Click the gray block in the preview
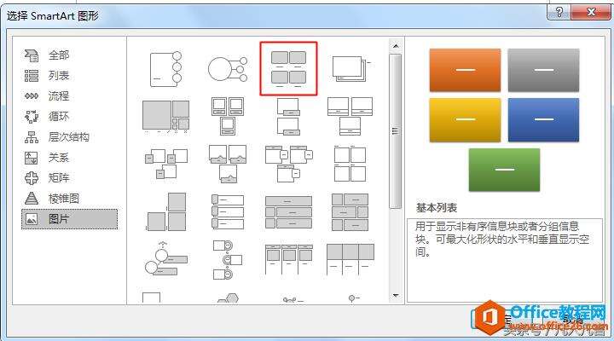Image resolution: width=614 pixels, height=341 pixels. [543, 70]
